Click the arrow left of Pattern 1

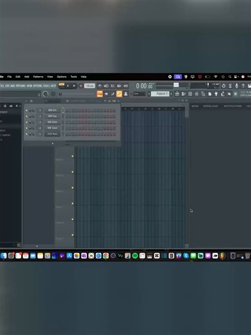[x=149, y=94]
